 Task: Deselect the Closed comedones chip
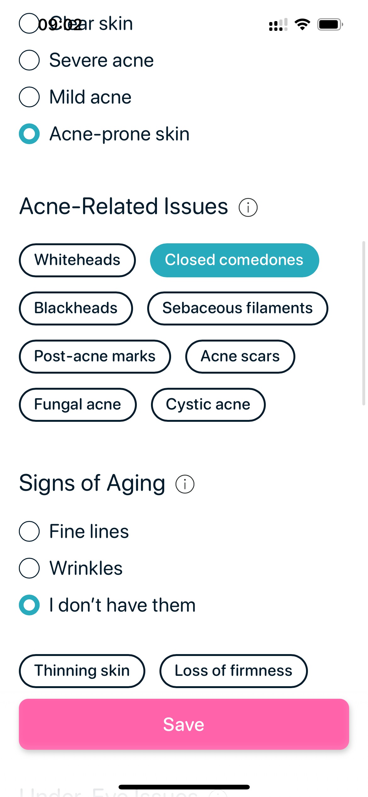(x=235, y=260)
